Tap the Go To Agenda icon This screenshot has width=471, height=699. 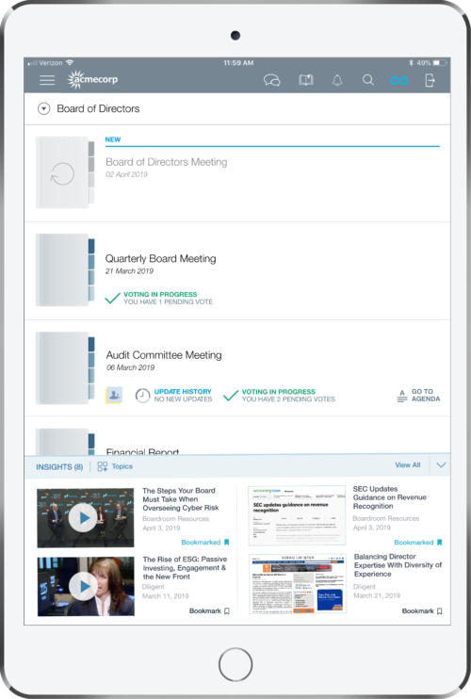402,396
